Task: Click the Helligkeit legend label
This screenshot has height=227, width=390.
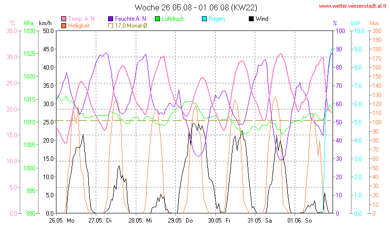Action: pyautogui.click(x=79, y=26)
